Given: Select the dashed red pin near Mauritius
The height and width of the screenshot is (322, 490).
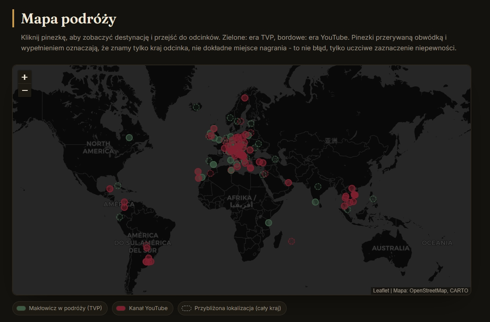Looking at the screenshot, I should (291, 241).
